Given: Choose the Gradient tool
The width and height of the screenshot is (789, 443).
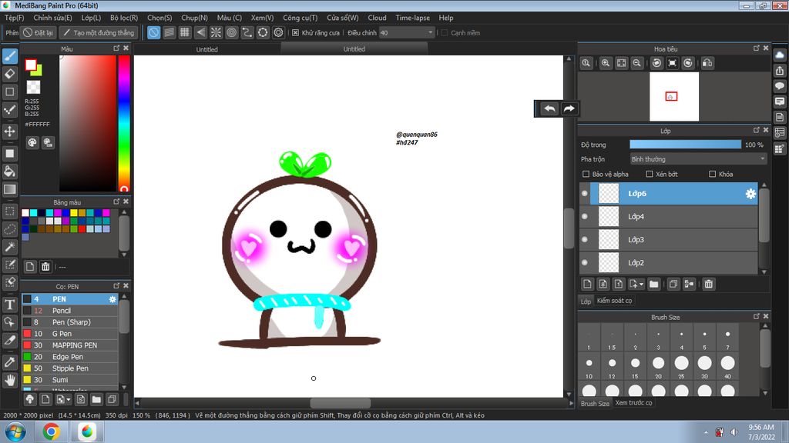Looking at the screenshot, I should (9, 189).
